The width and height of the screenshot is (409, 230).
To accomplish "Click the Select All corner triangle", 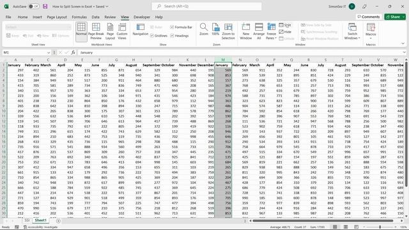I will [x=4, y=60].
